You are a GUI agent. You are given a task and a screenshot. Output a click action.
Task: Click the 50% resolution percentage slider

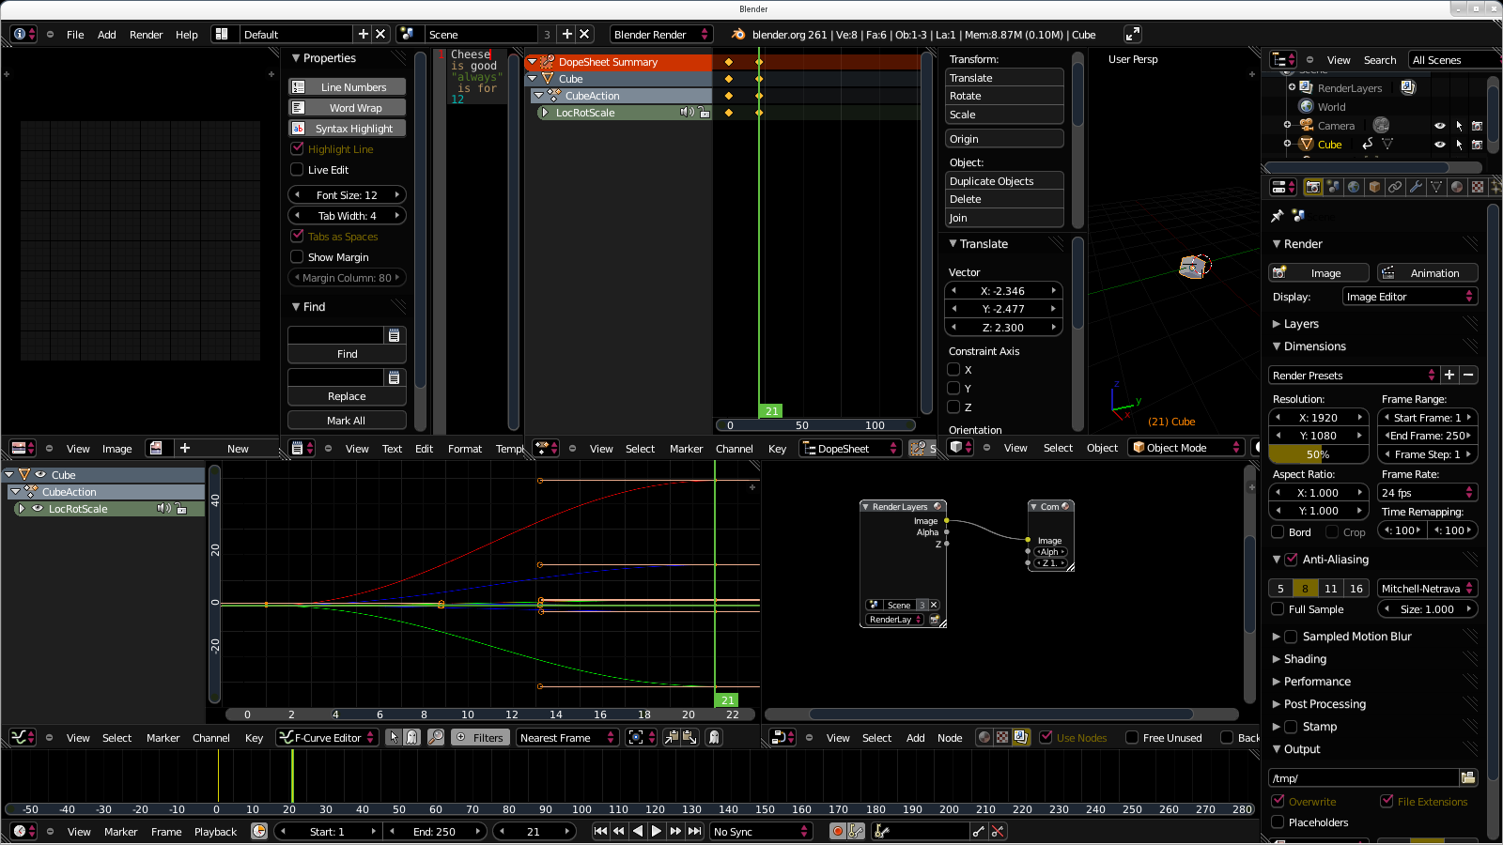1318,454
